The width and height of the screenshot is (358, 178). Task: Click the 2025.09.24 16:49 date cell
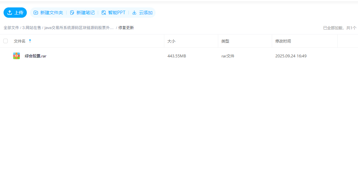291,56
